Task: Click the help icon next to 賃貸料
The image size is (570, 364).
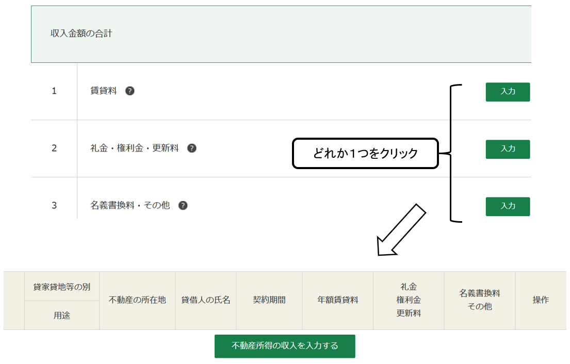Action: pos(130,91)
